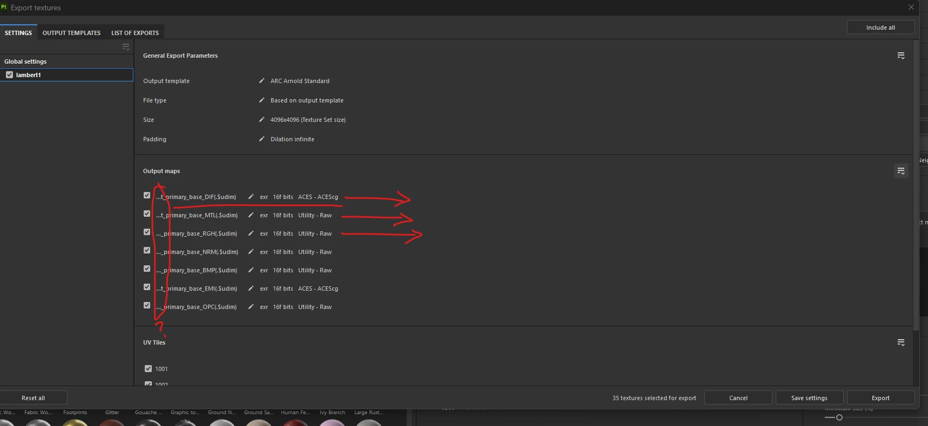Uncheck the base_DIF output map

click(x=147, y=195)
